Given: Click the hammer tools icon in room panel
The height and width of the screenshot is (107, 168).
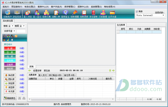Looking at the screenshot, I should tap(12, 36).
